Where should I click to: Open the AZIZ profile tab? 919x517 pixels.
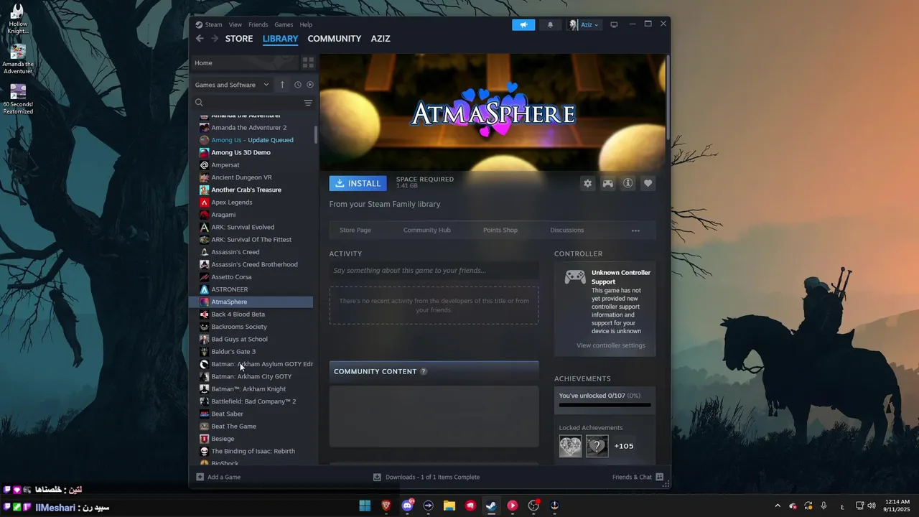(381, 39)
